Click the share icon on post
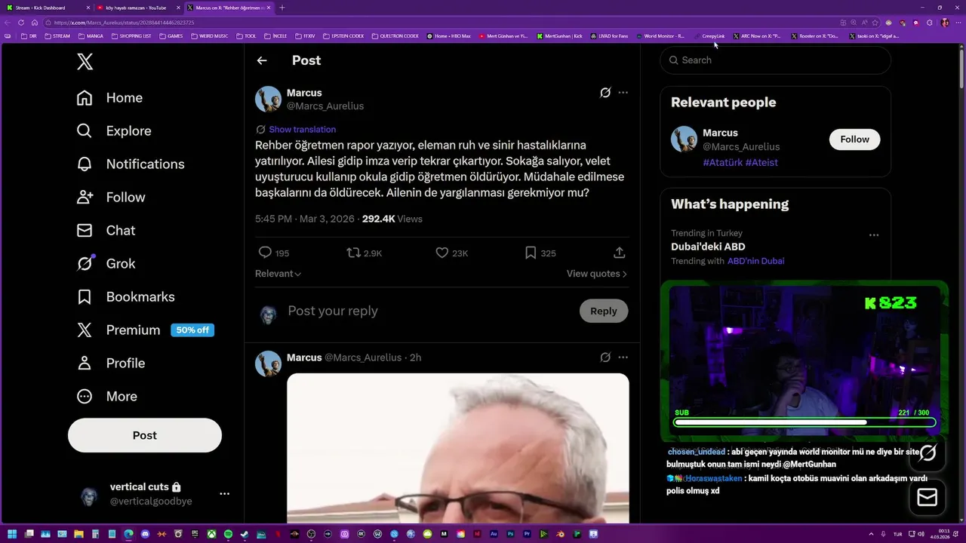This screenshot has width=966, height=543. (619, 253)
